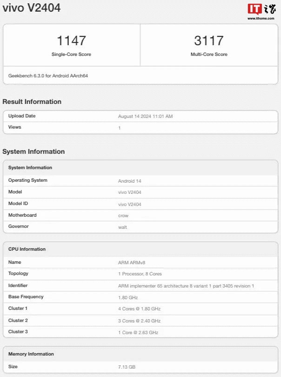
Task: Select the 3117 multi-core score value
Action: coord(209,41)
